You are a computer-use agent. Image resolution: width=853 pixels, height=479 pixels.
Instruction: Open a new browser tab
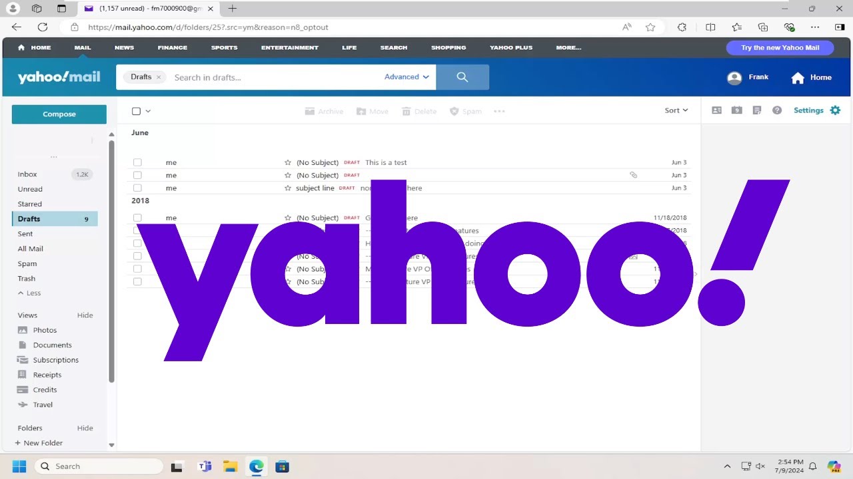coord(232,9)
